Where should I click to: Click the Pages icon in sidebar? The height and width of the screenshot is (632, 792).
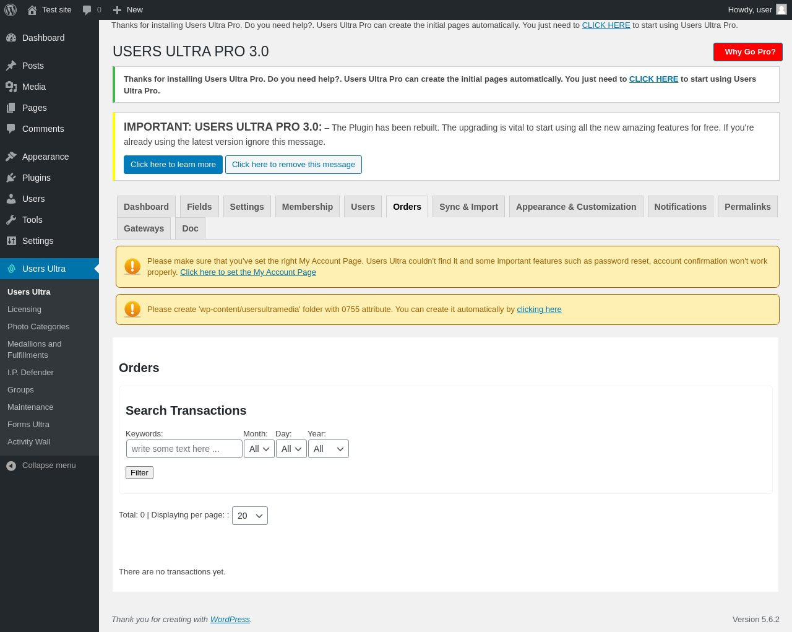11,108
